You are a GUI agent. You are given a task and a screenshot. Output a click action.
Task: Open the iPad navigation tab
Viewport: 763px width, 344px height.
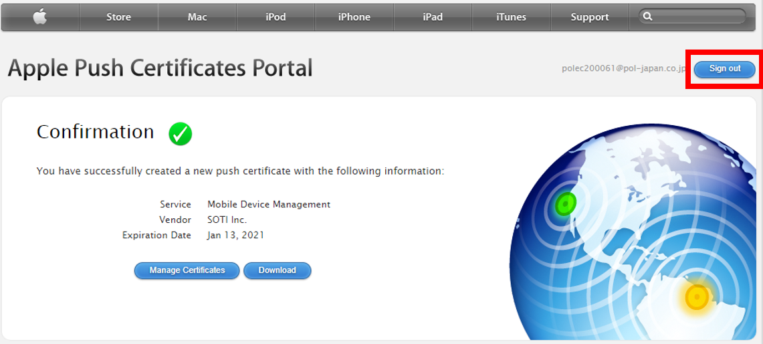(433, 17)
